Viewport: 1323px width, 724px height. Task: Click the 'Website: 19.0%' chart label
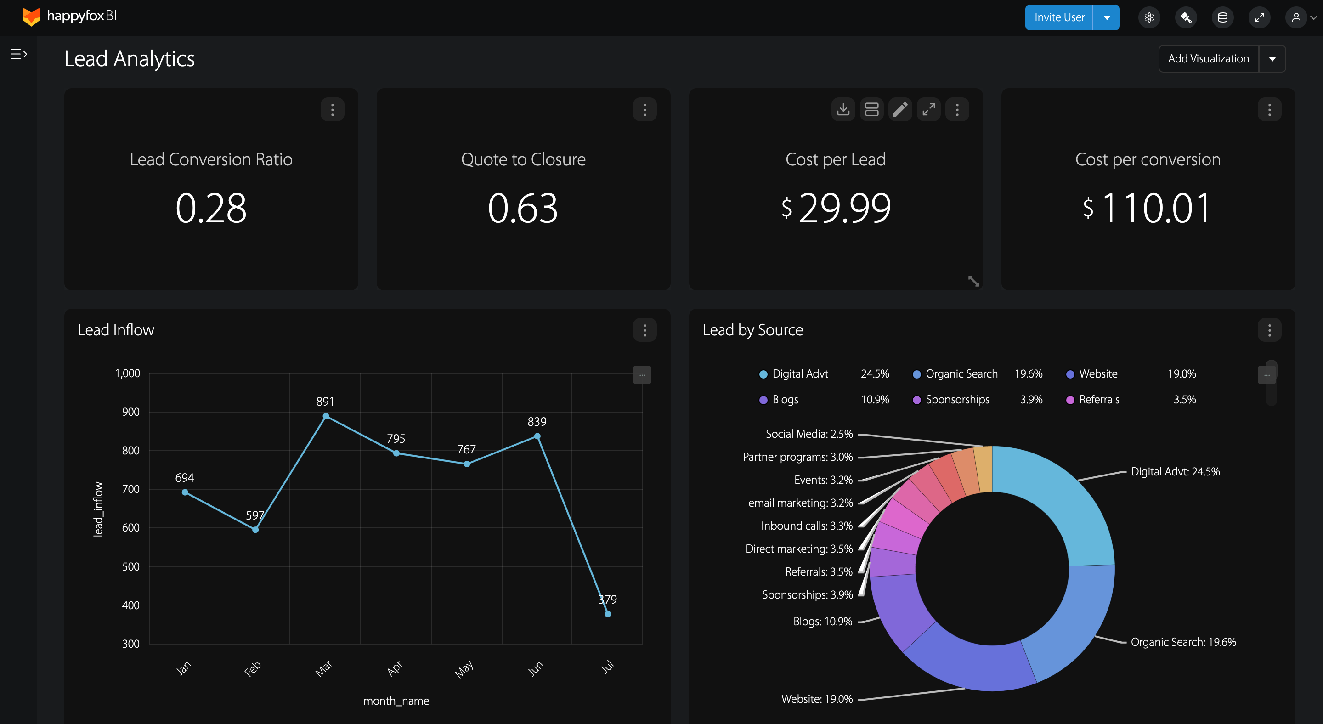click(x=817, y=699)
